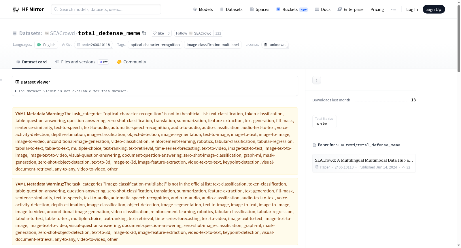461x248 pixels.
Task: Click the xet badge
Action: [x=103, y=62]
